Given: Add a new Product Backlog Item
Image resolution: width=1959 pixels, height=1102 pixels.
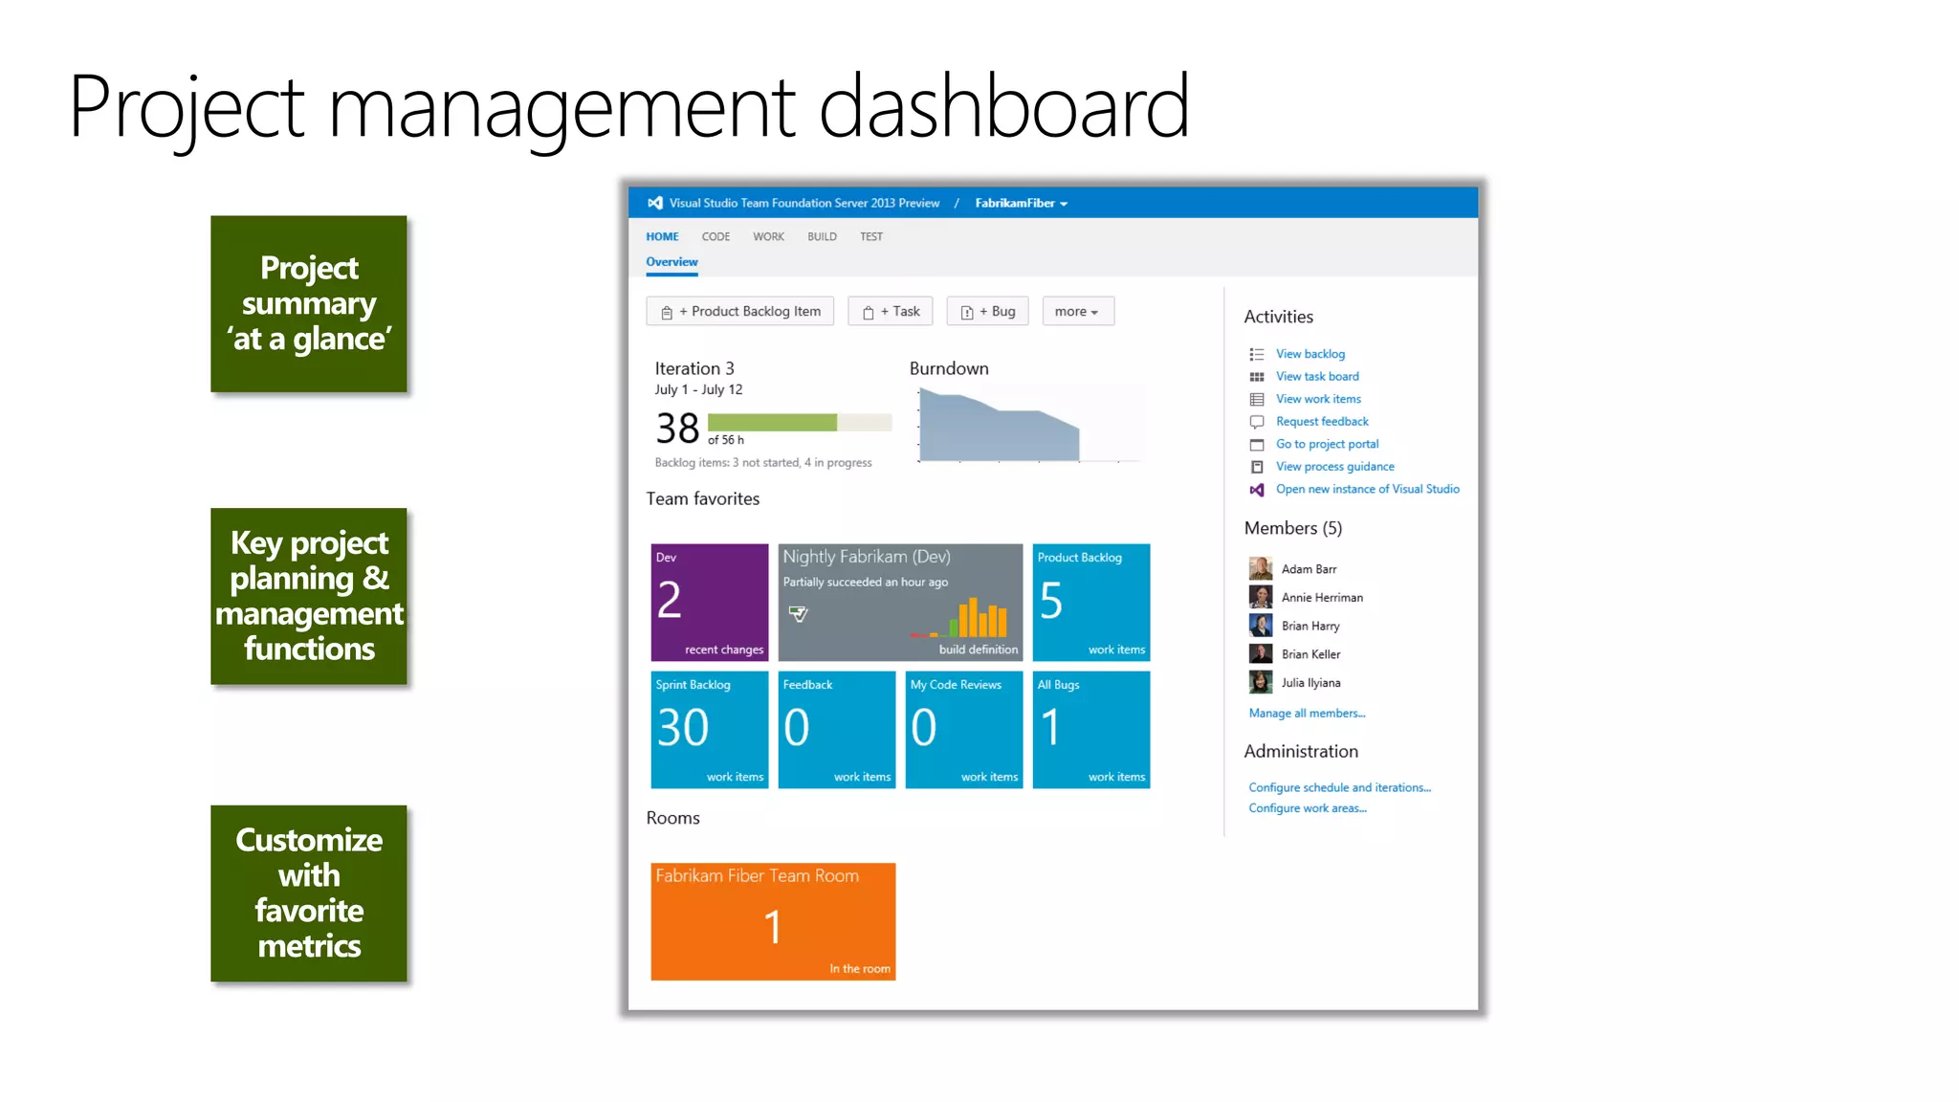Looking at the screenshot, I should pyautogui.click(x=740, y=312).
